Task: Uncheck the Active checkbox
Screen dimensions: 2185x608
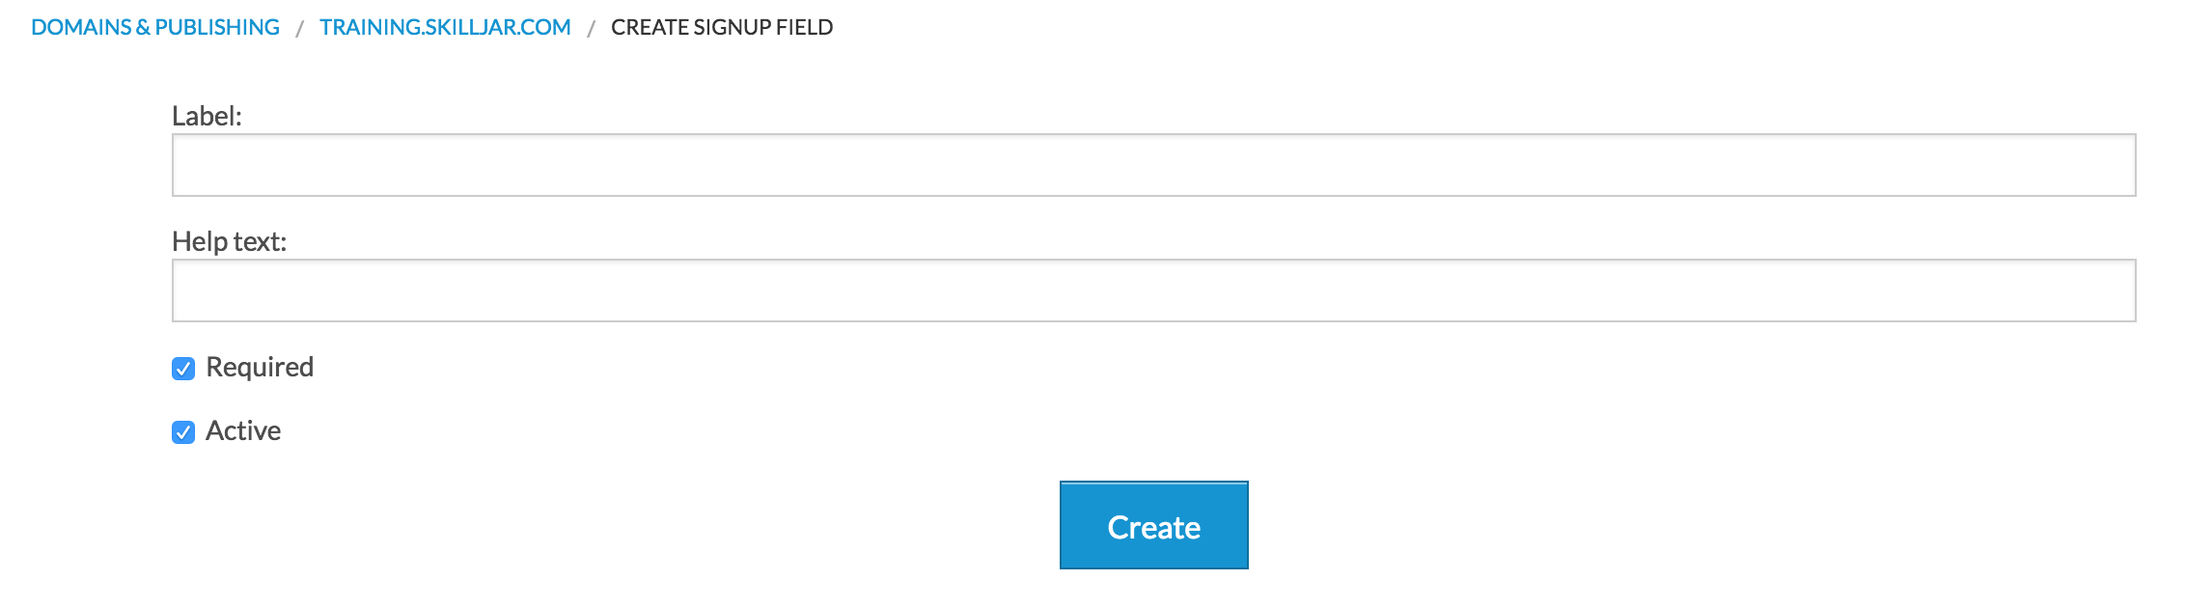Action: tap(183, 431)
